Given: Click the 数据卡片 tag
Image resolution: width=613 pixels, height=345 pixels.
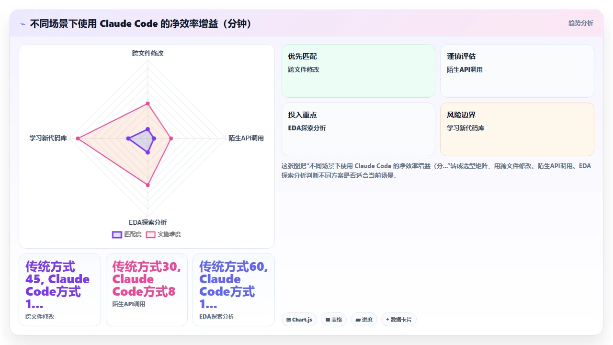Looking at the screenshot, I should pos(399,320).
